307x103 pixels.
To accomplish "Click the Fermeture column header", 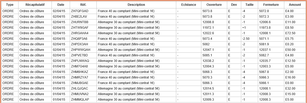I will click(x=271, y=5).
